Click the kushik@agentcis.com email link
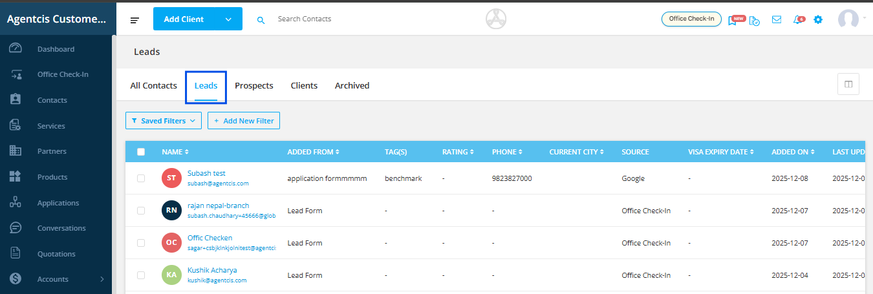The image size is (873, 294). (x=217, y=280)
